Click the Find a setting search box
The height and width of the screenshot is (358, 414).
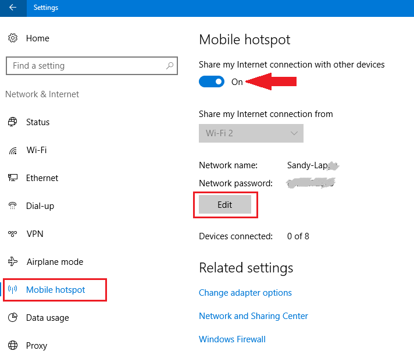click(84, 66)
